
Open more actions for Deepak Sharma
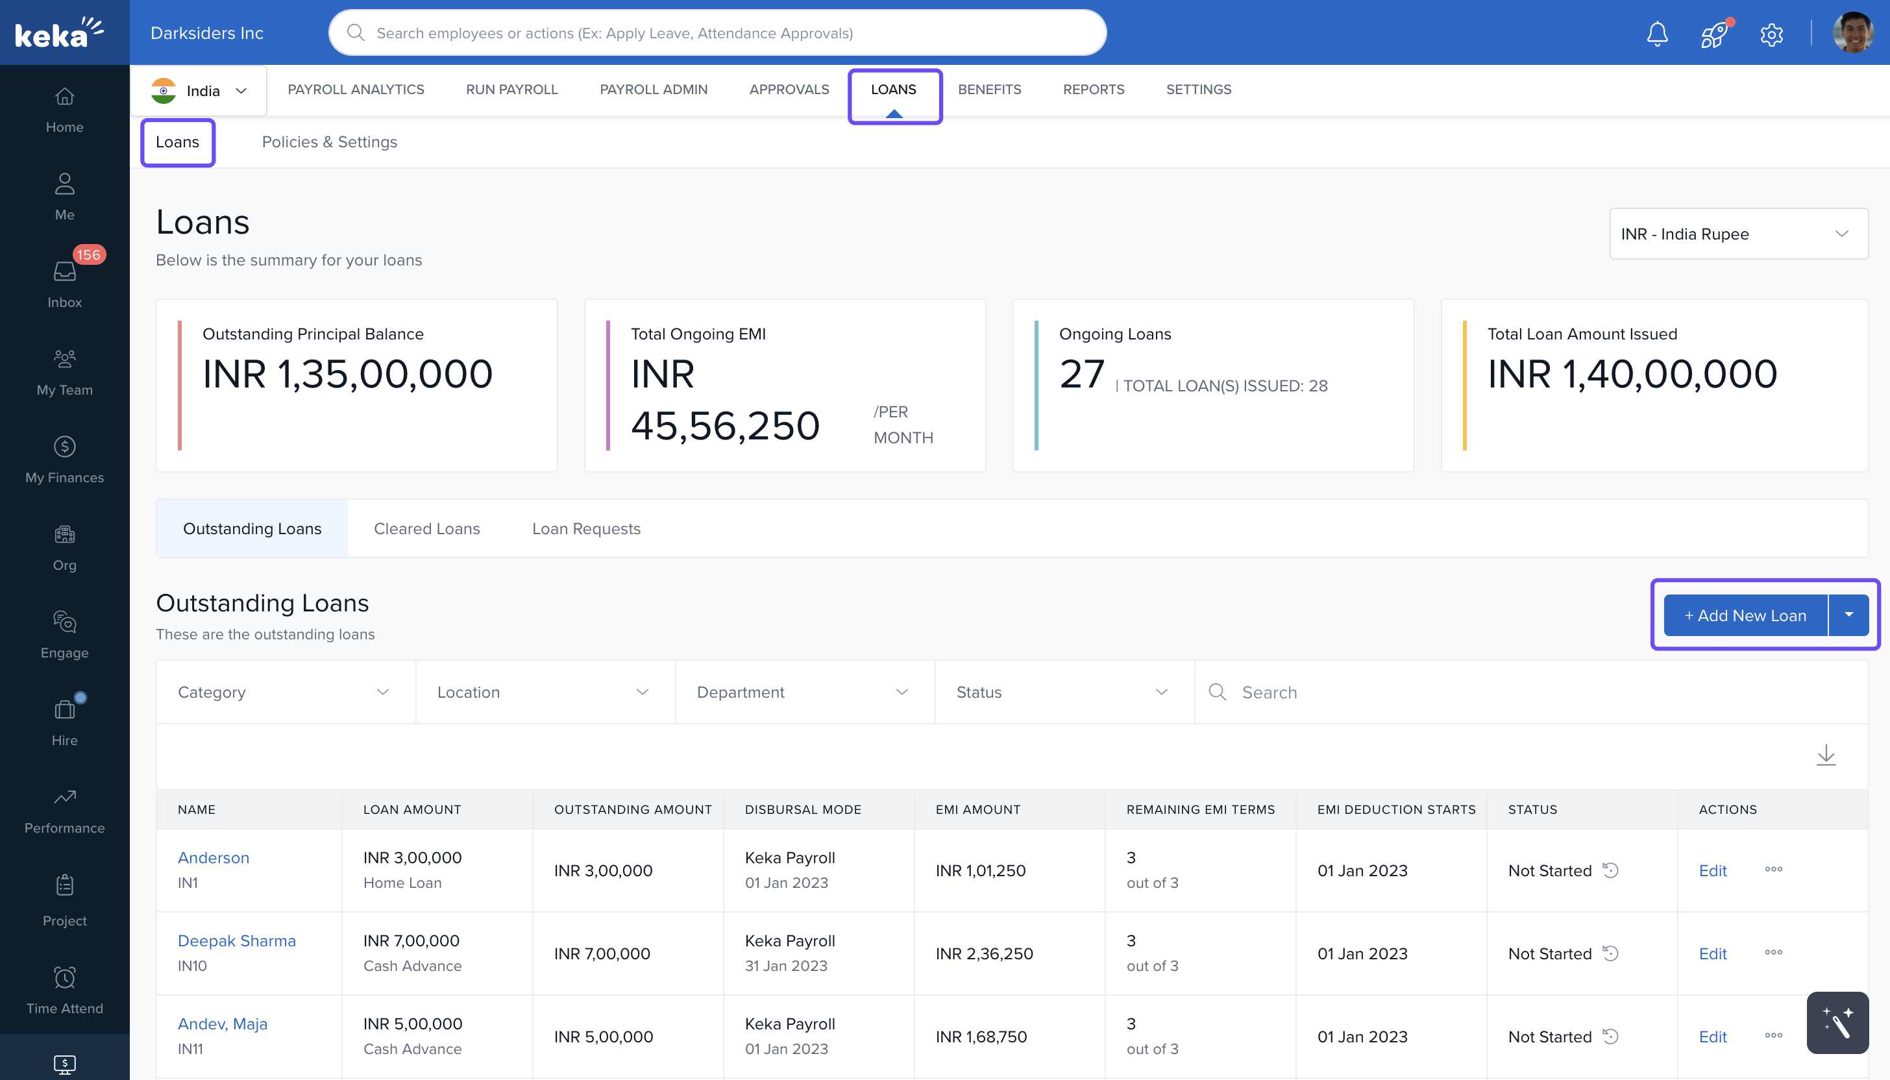pos(1773,952)
